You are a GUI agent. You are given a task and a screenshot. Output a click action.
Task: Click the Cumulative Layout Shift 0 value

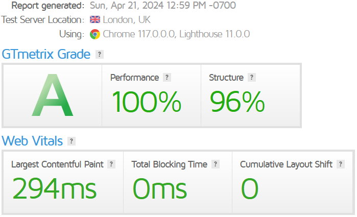tap(250, 188)
